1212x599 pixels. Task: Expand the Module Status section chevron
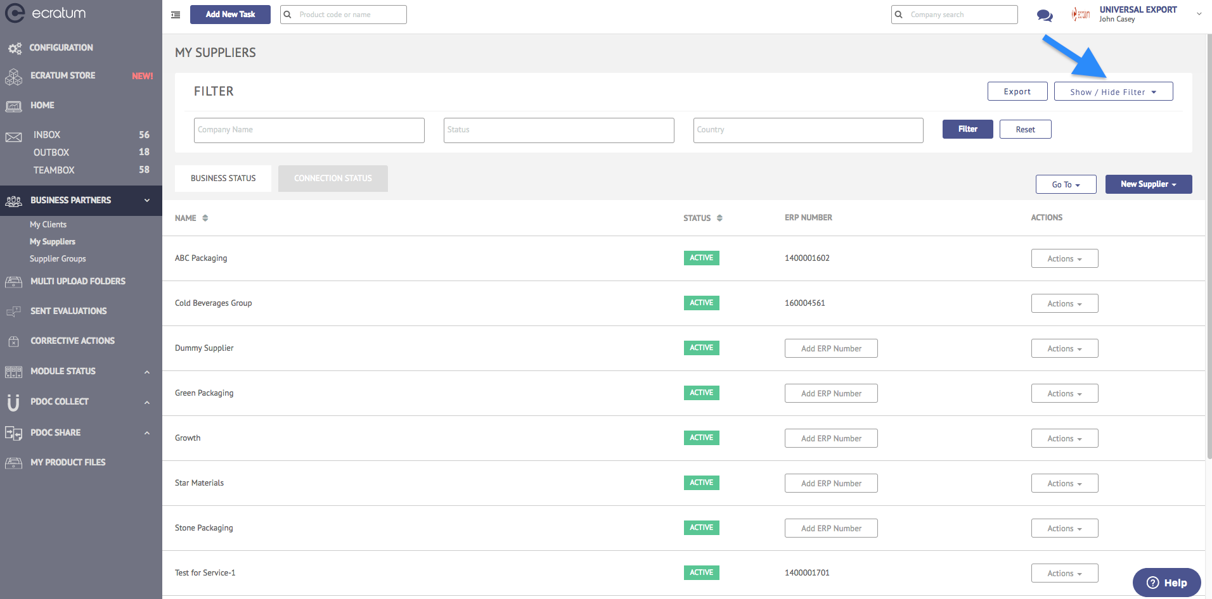tap(147, 372)
